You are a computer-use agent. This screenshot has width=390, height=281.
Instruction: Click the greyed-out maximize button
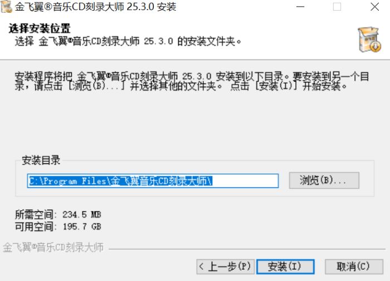(337, 7)
